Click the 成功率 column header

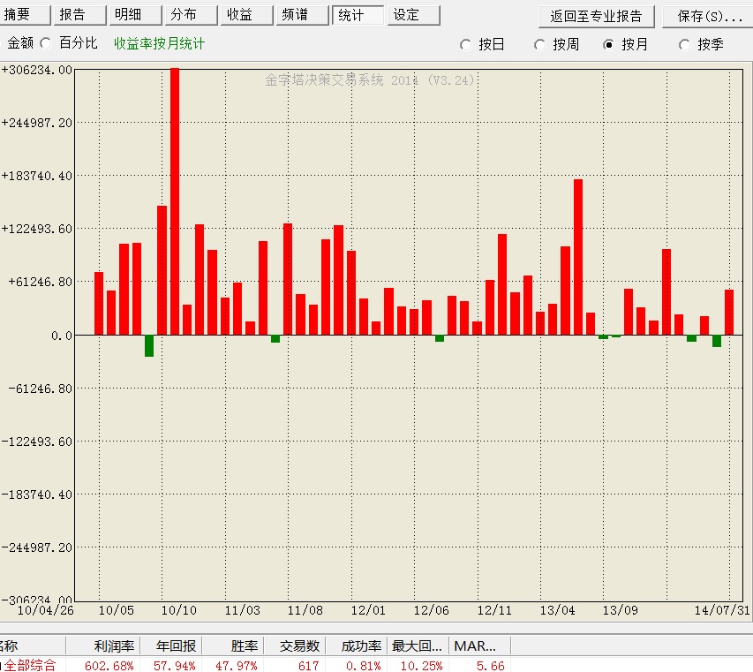(361, 646)
